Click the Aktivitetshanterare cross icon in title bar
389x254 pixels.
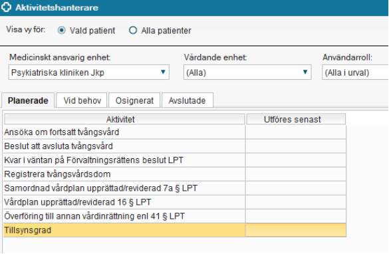pos(6,7)
